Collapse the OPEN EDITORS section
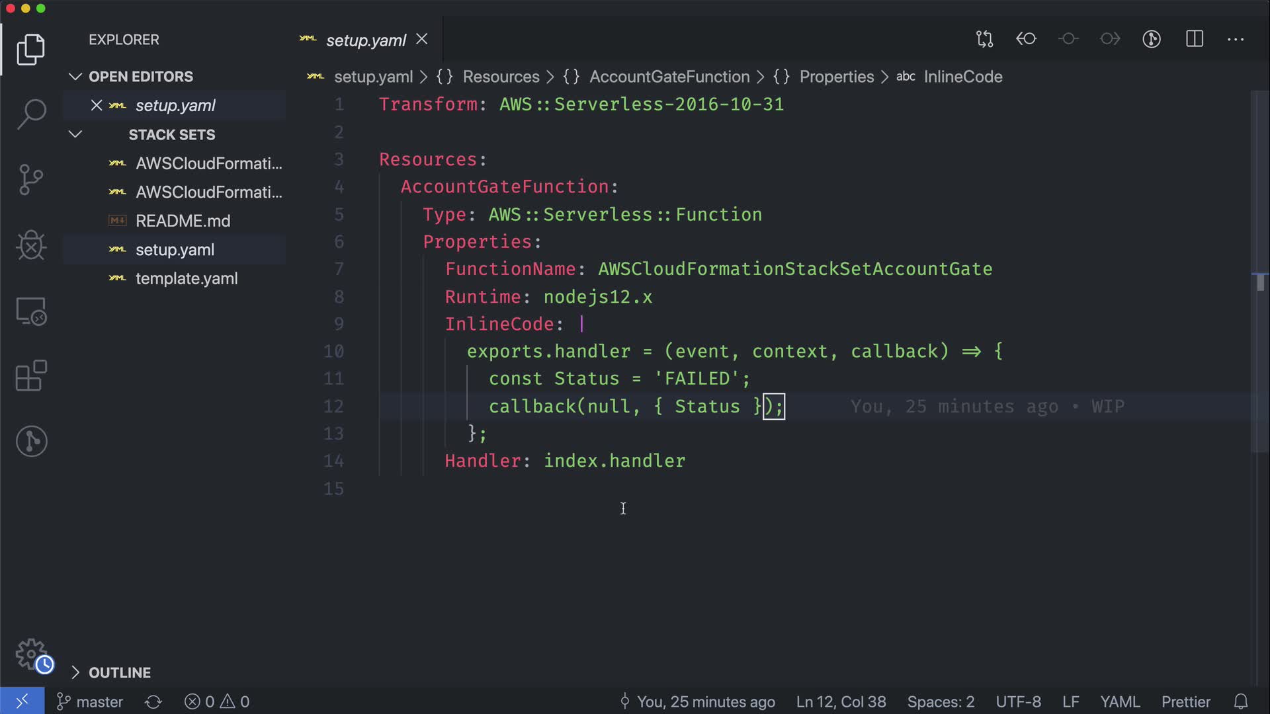1270x714 pixels. pyautogui.click(x=75, y=77)
